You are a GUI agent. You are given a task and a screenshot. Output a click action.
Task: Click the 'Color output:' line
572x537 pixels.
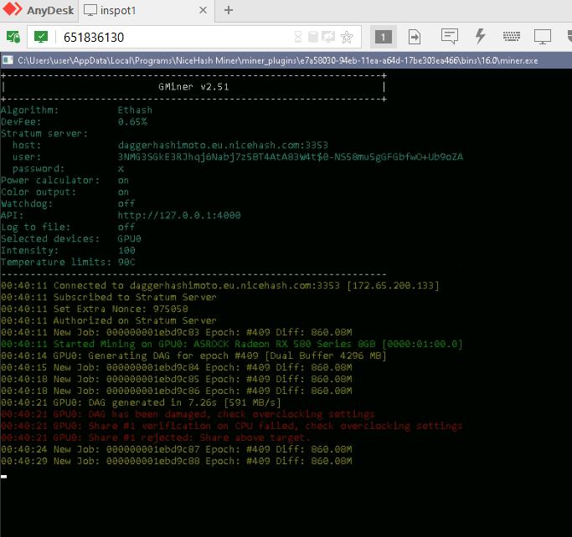pos(65,192)
